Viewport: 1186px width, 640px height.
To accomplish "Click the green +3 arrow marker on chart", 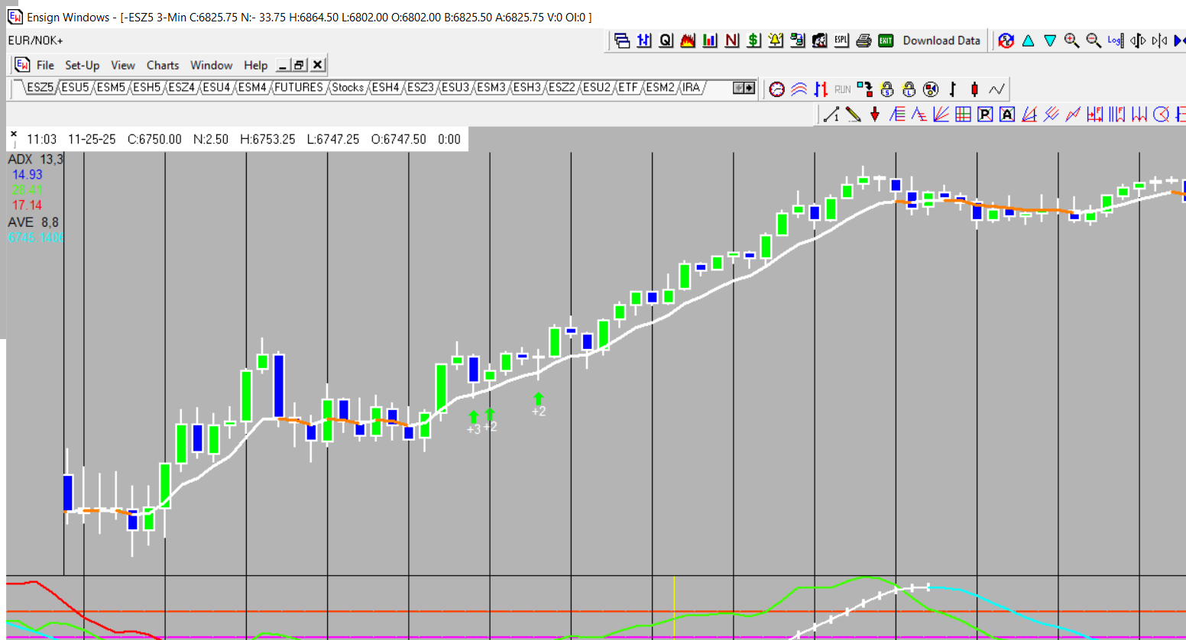I will [474, 417].
